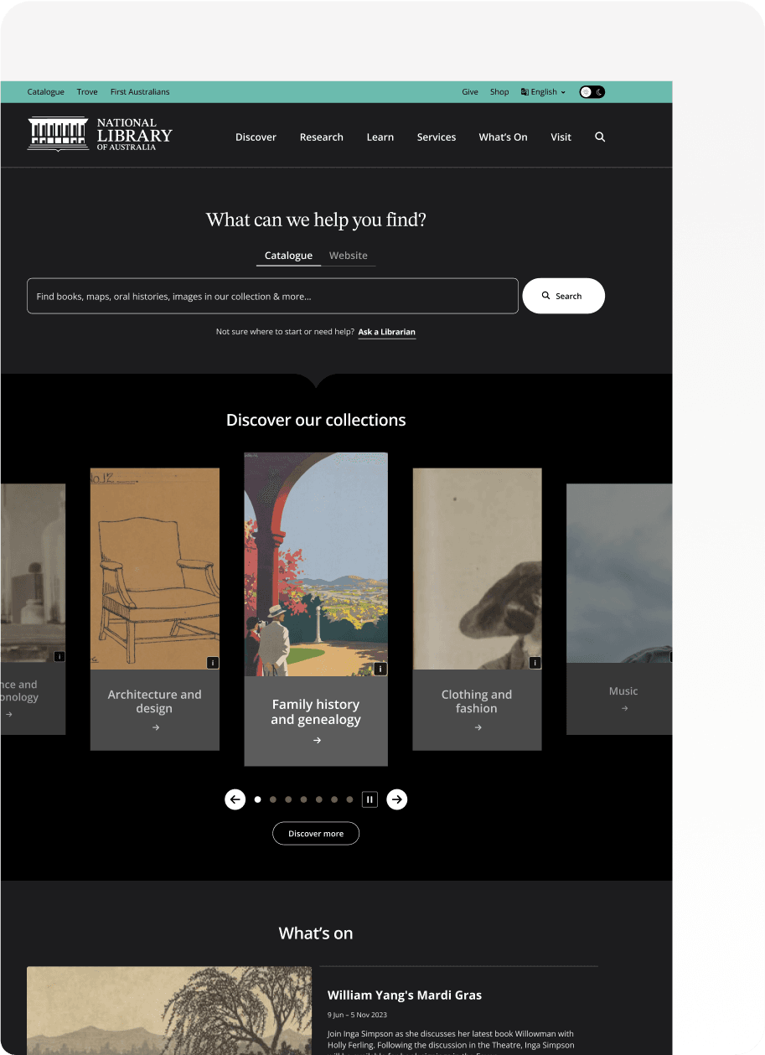
Task: Open the What's on landscape event image
Action: pos(169,1011)
